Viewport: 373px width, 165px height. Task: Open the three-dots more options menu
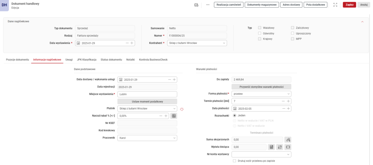click(x=208, y=5)
